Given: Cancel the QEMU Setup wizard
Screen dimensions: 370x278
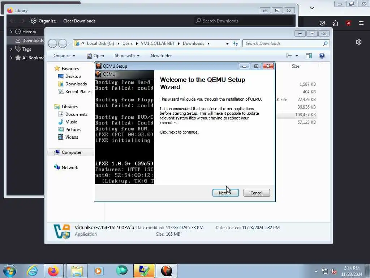Looking at the screenshot, I should tap(256, 193).
